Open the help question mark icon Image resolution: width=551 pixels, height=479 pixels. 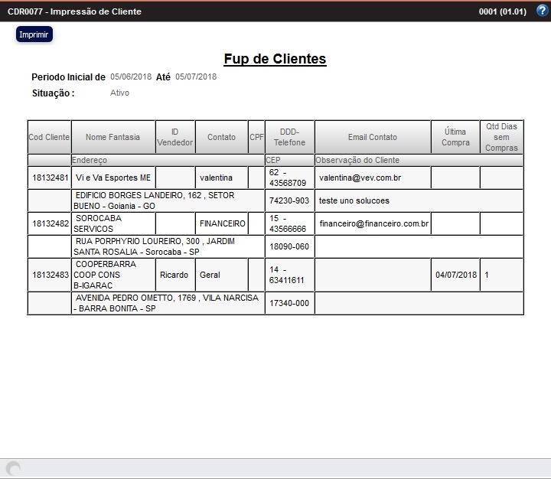(x=542, y=11)
